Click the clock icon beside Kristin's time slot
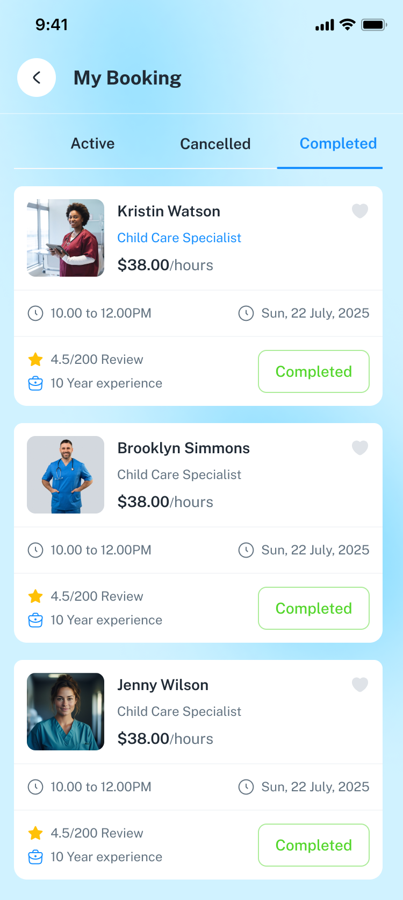Viewport: 403px width, 900px height. 35,313
